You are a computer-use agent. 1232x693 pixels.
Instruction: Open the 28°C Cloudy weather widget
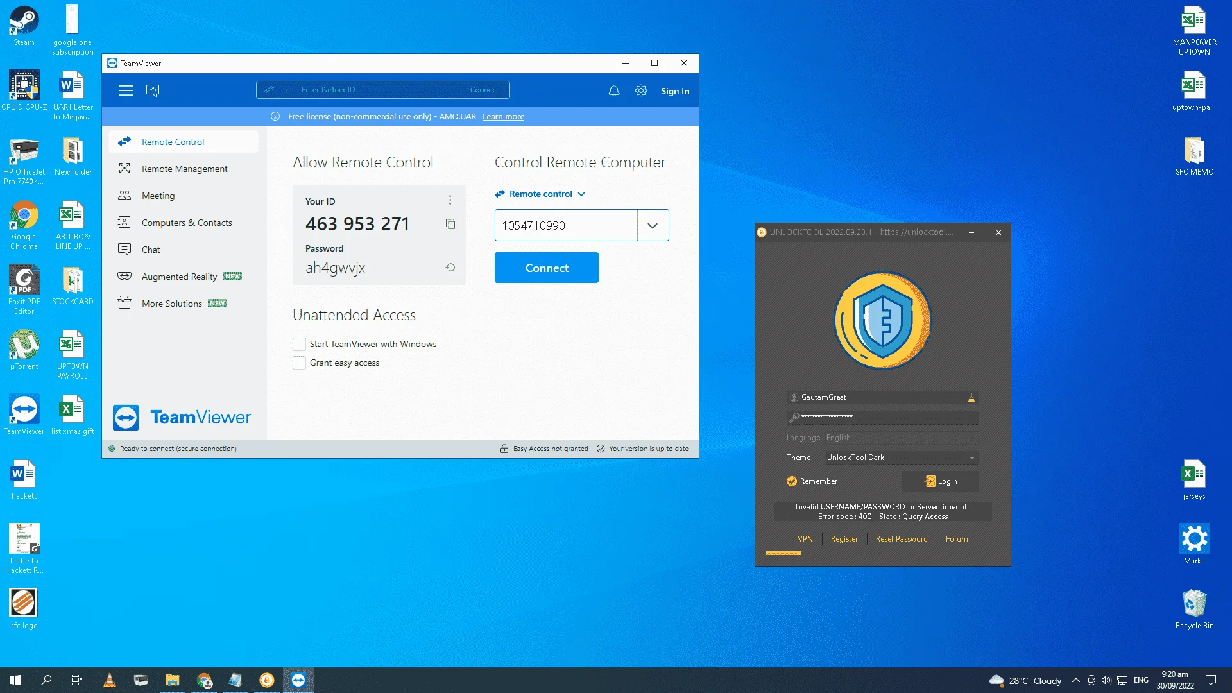[x=1025, y=680]
